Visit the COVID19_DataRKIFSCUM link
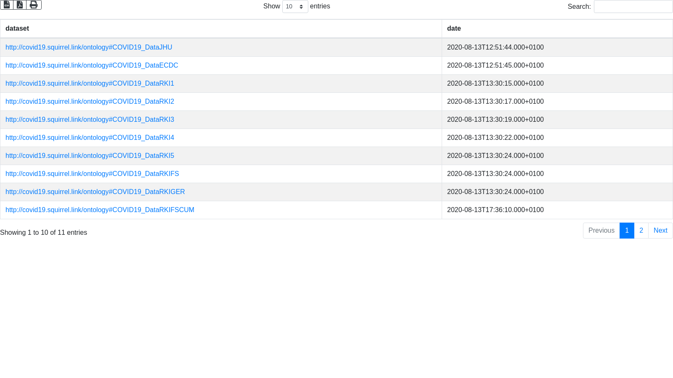 [100, 210]
